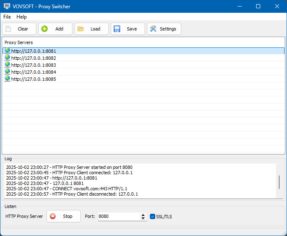Click globe icon for 127.0.0.1:8085 proxy
Screen dimensions: 287x236
(7, 79)
